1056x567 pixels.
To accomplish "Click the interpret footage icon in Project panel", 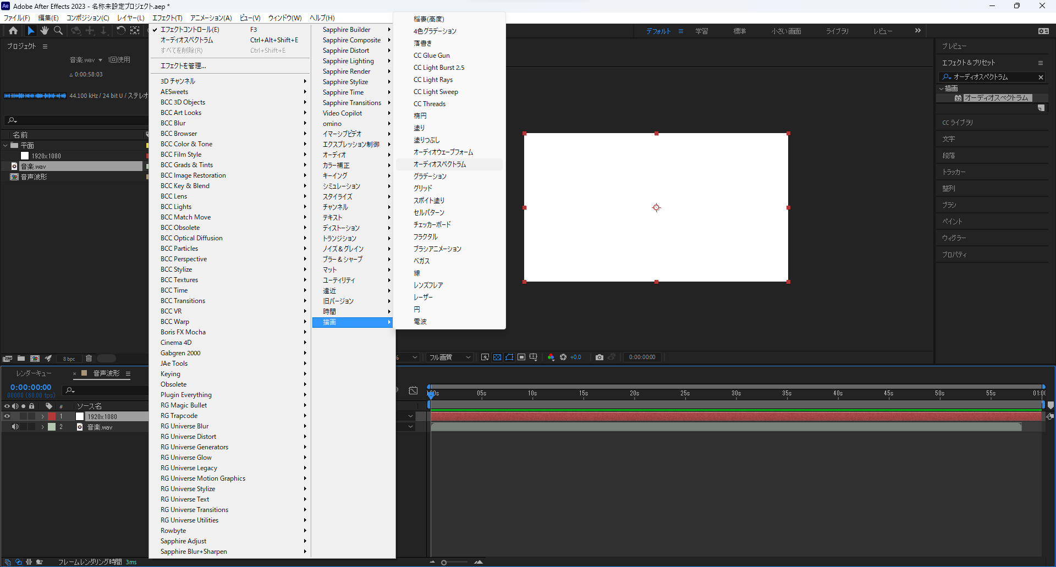I will (x=8, y=359).
